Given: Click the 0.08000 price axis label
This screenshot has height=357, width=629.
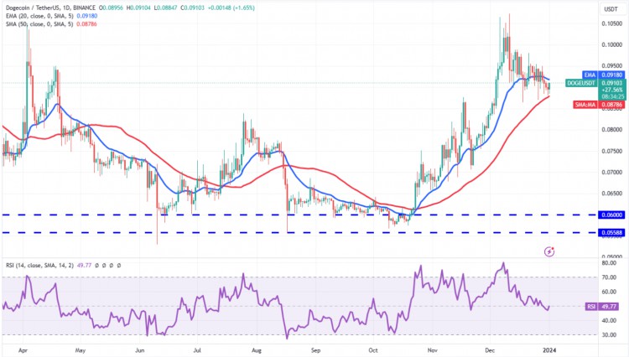Looking at the screenshot, I should tap(611, 129).
